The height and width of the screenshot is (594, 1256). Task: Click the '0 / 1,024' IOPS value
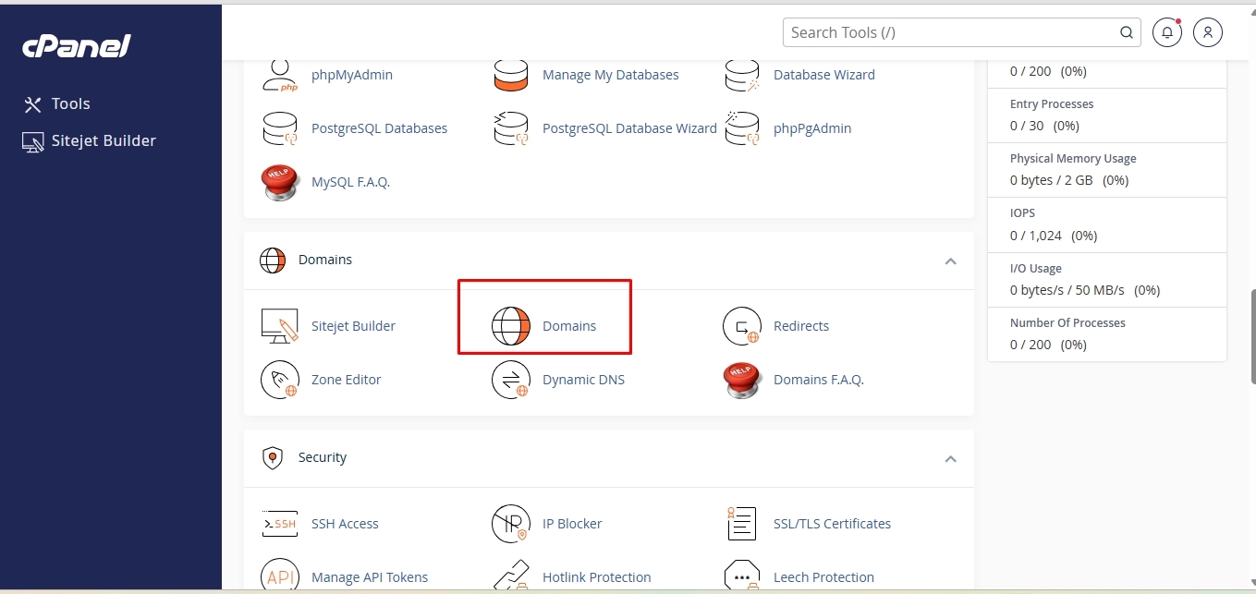pyautogui.click(x=1036, y=236)
